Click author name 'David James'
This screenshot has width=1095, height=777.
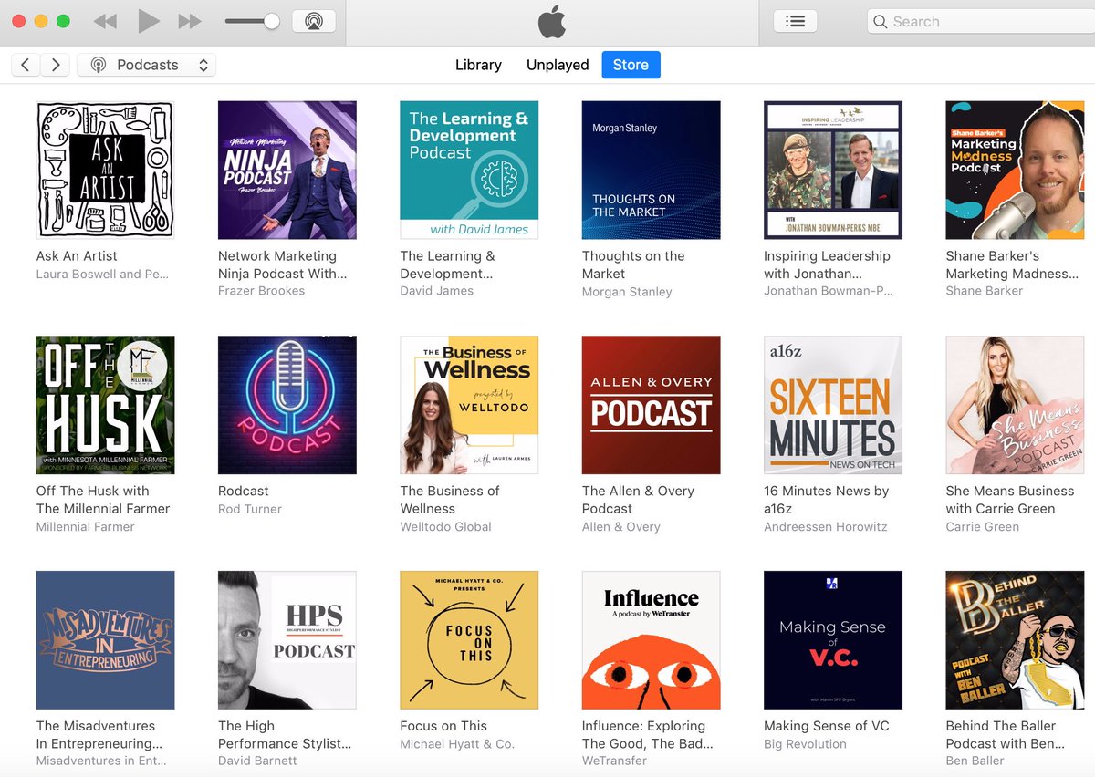pyautogui.click(x=437, y=291)
